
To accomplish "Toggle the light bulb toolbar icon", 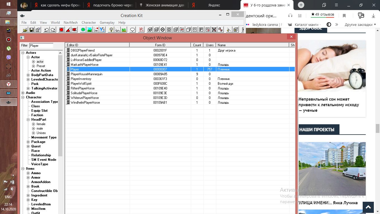I will click(x=111, y=30).
